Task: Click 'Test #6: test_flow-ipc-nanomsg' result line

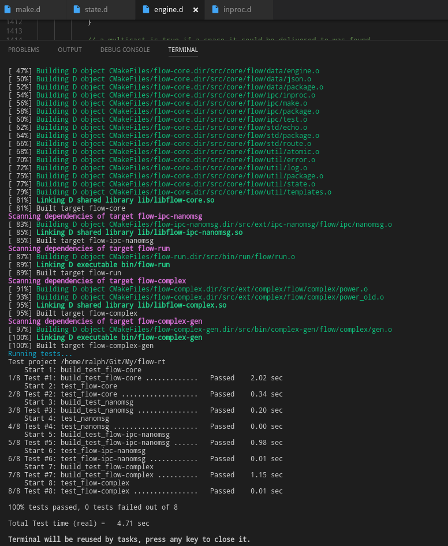Action: [145, 459]
